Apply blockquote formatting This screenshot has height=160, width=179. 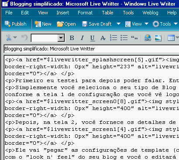pos(134,38)
